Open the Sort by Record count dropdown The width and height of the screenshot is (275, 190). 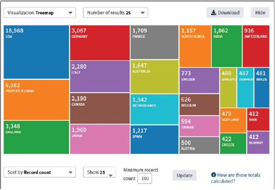tap(40, 172)
